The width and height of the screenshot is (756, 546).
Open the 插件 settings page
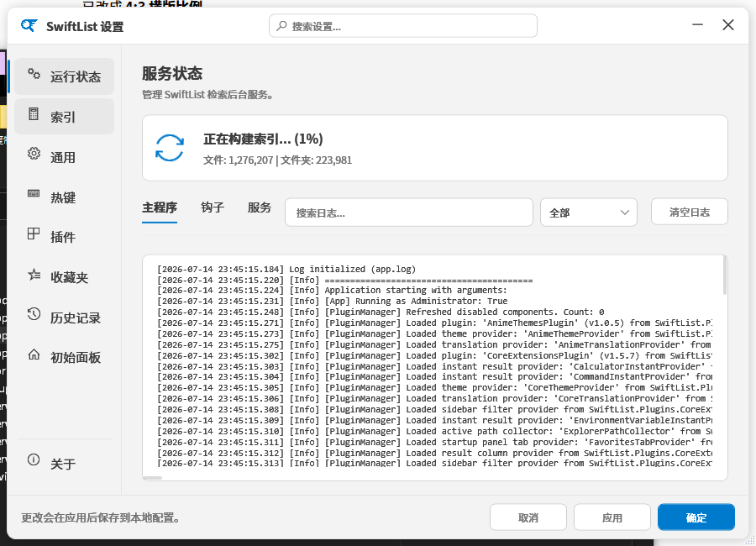click(64, 238)
